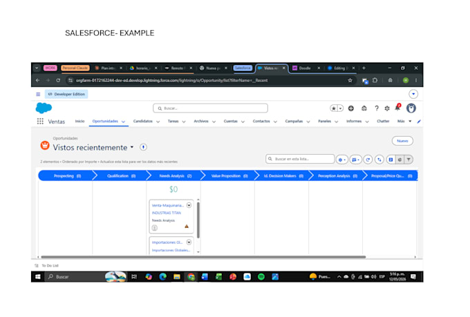Open the Salesforce guidance center icon

click(364, 108)
